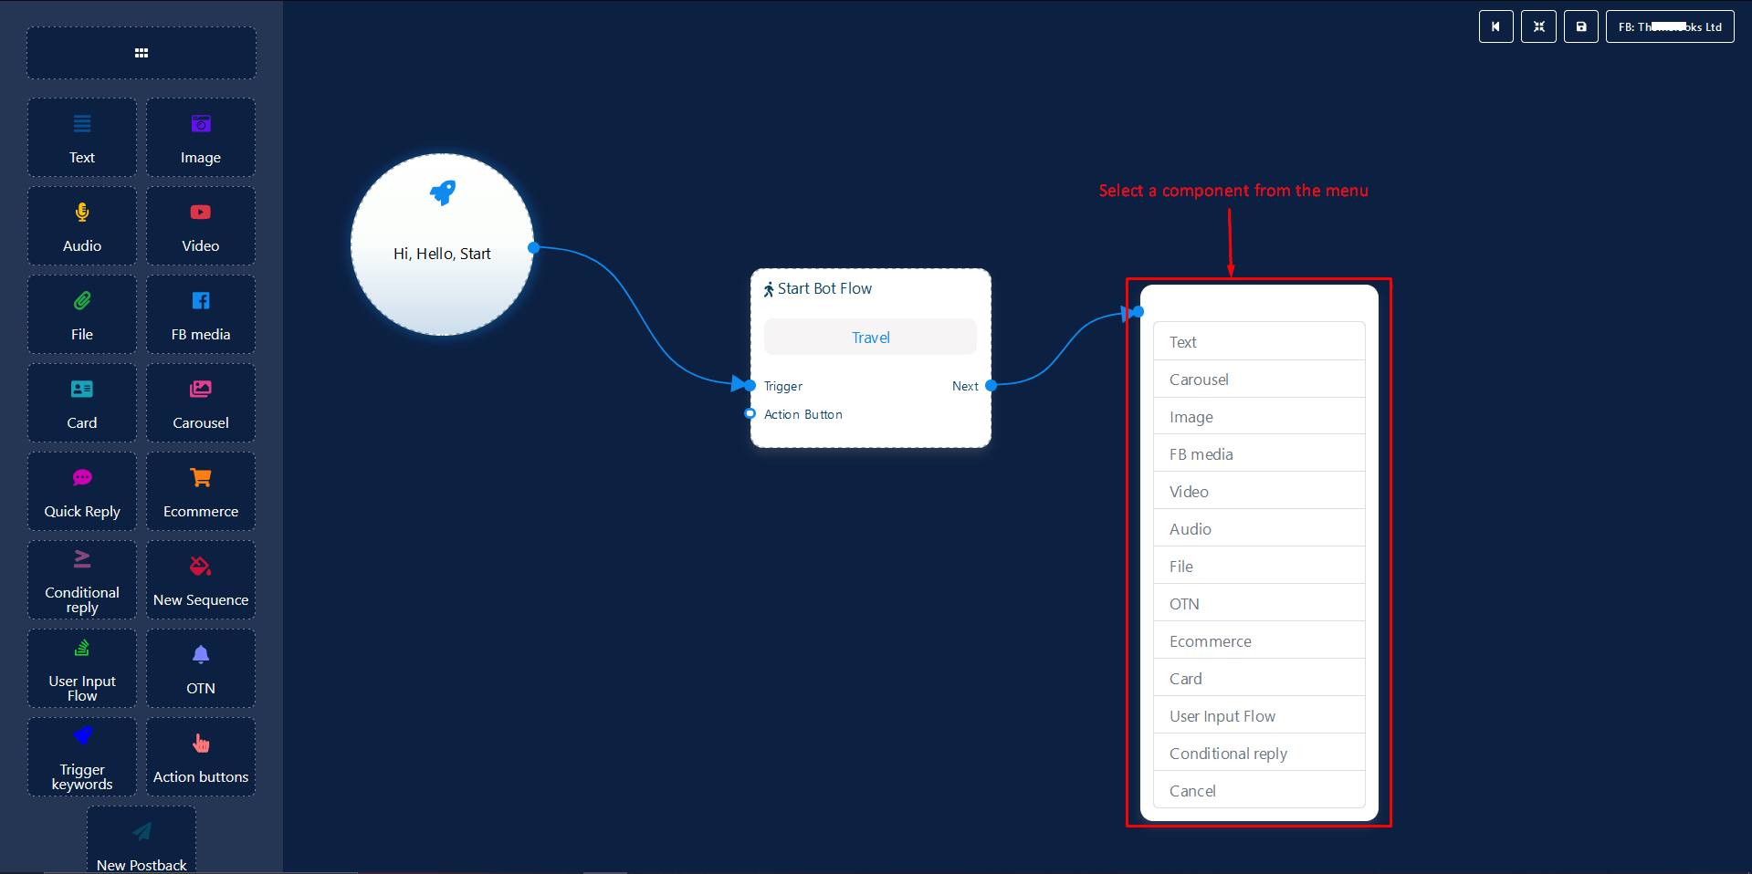The image size is (1752, 874).
Task: Choose the Ecommerce cart component
Action: (201, 479)
